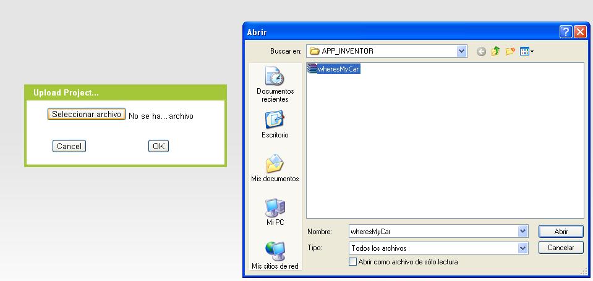Go back to previous folder in Abrir dialog
The image size is (593, 281).
click(x=481, y=51)
